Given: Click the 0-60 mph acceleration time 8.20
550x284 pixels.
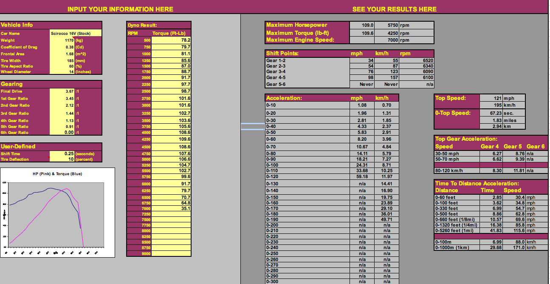Looking at the screenshot, I should (362, 139).
